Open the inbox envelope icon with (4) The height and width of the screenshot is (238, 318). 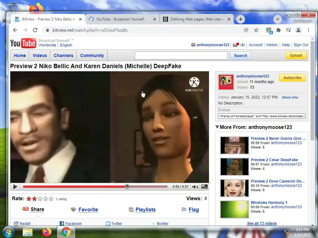pos(236,45)
